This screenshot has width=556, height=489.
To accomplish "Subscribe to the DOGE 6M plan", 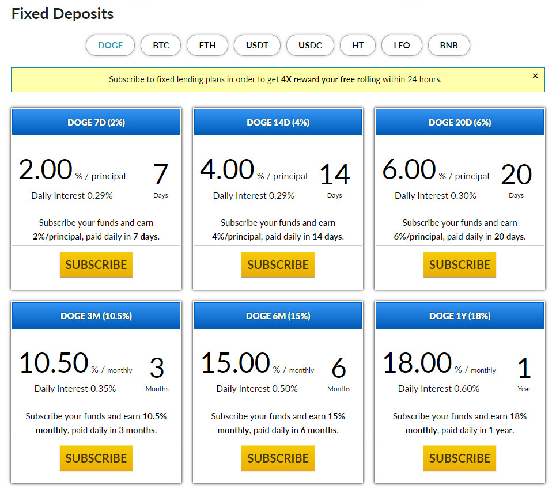I will coord(278,458).
